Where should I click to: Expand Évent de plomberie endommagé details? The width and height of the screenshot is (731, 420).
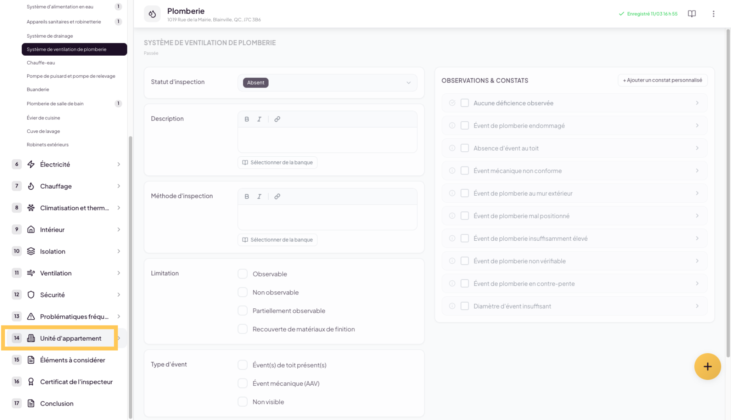coord(697,126)
